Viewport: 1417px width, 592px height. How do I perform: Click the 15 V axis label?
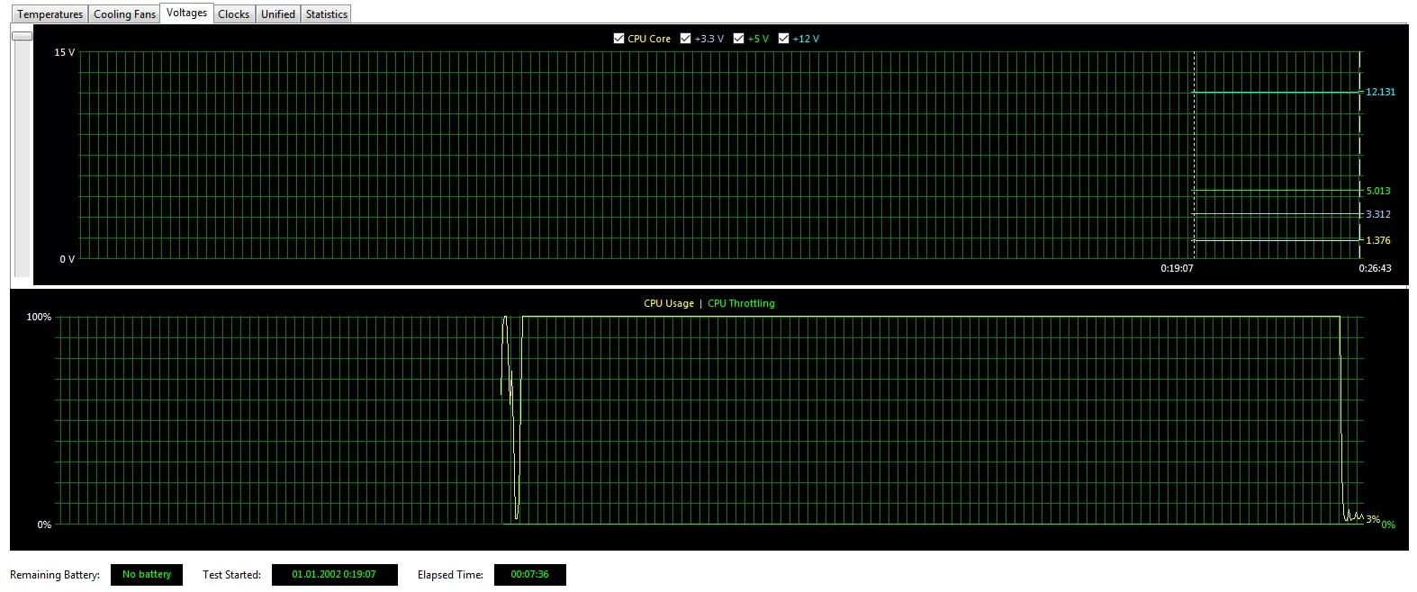tap(65, 52)
